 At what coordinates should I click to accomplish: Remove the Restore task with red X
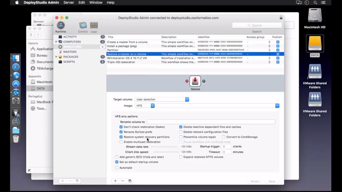point(187,81)
